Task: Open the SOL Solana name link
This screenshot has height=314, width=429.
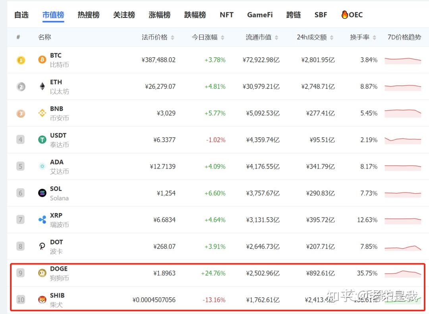Action: pyautogui.click(x=59, y=193)
